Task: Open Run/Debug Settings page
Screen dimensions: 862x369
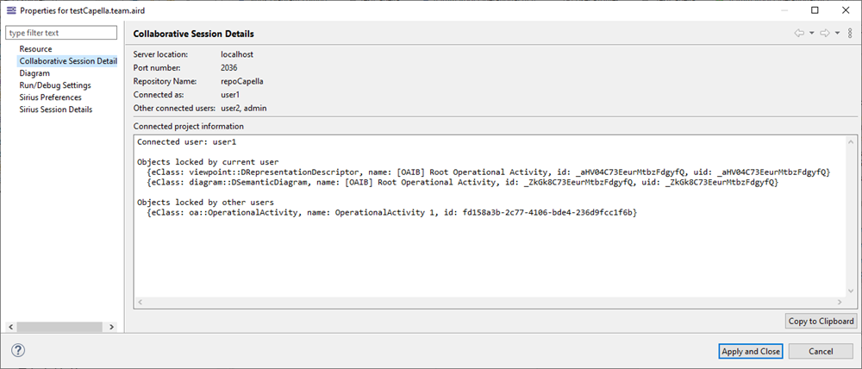Action: point(55,85)
